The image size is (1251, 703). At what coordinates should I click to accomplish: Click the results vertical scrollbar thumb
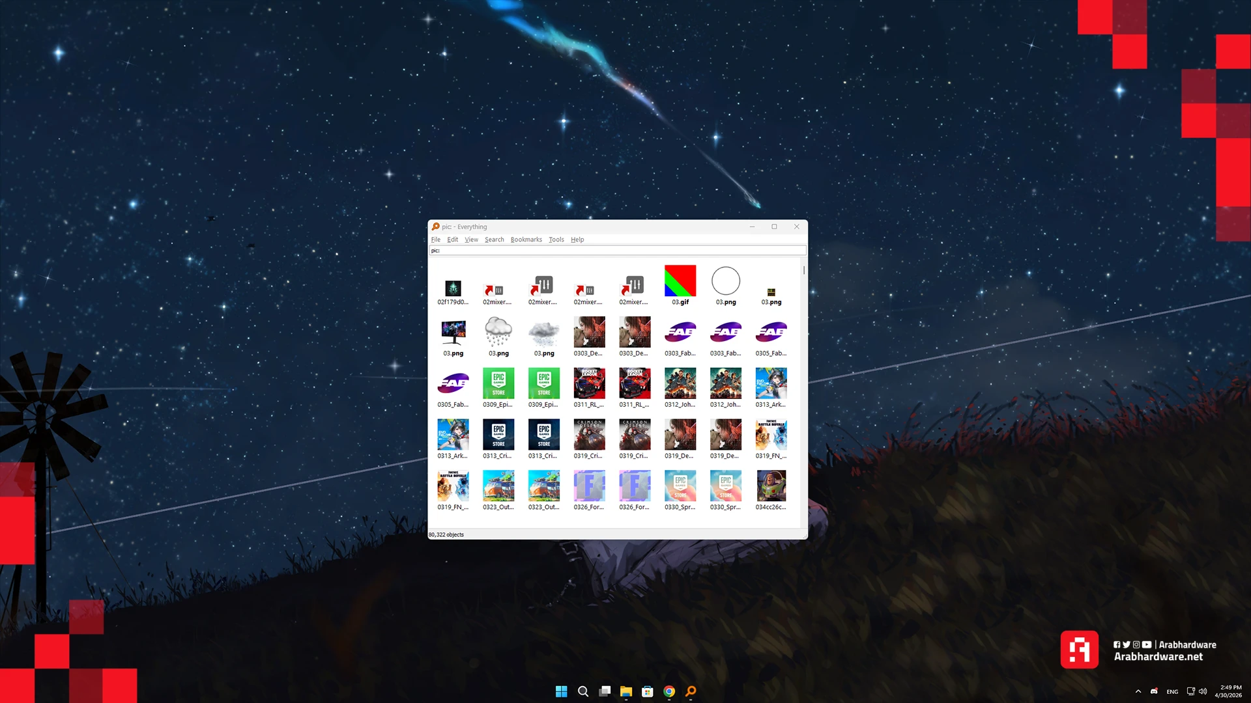(x=804, y=269)
